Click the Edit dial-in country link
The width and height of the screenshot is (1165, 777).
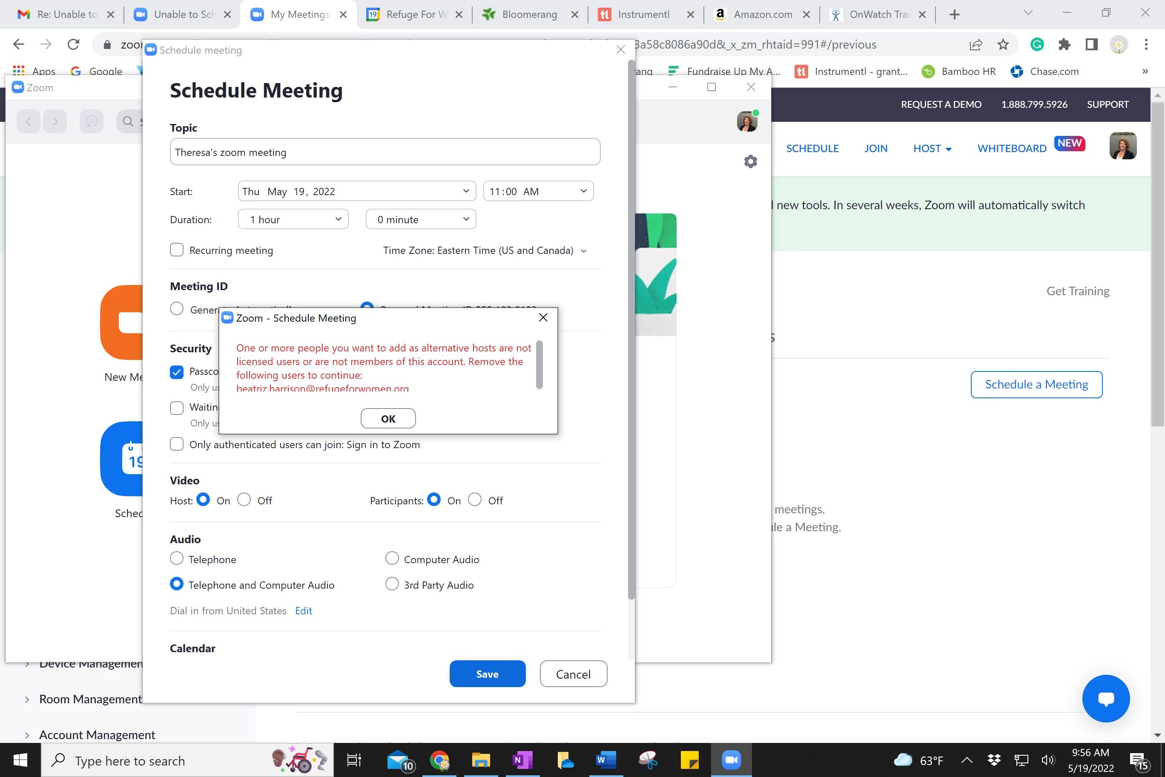tap(303, 610)
